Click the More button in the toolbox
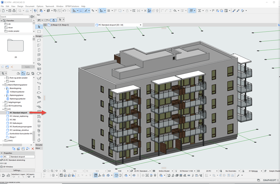Image resolution: width=280 pixels, height=184 pixels. (38, 149)
